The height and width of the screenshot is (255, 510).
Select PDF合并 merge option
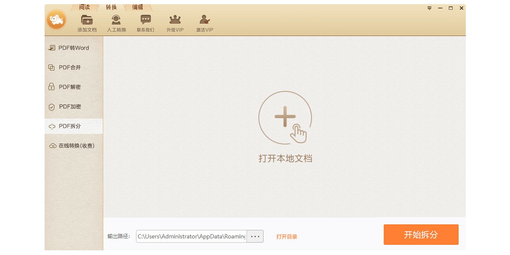(69, 68)
